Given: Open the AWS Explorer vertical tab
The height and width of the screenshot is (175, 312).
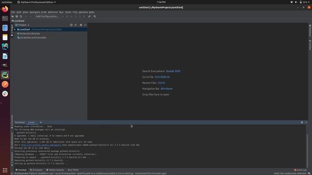Looking at the screenshot, I should point(12,140).
